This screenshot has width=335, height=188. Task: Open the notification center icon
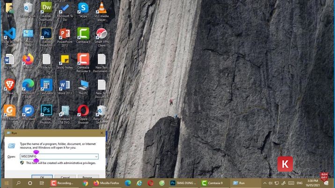tap(326, 183)
